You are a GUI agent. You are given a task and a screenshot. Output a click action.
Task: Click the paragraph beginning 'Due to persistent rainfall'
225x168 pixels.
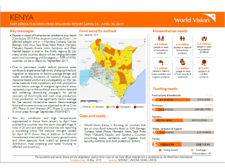(44, 90)
